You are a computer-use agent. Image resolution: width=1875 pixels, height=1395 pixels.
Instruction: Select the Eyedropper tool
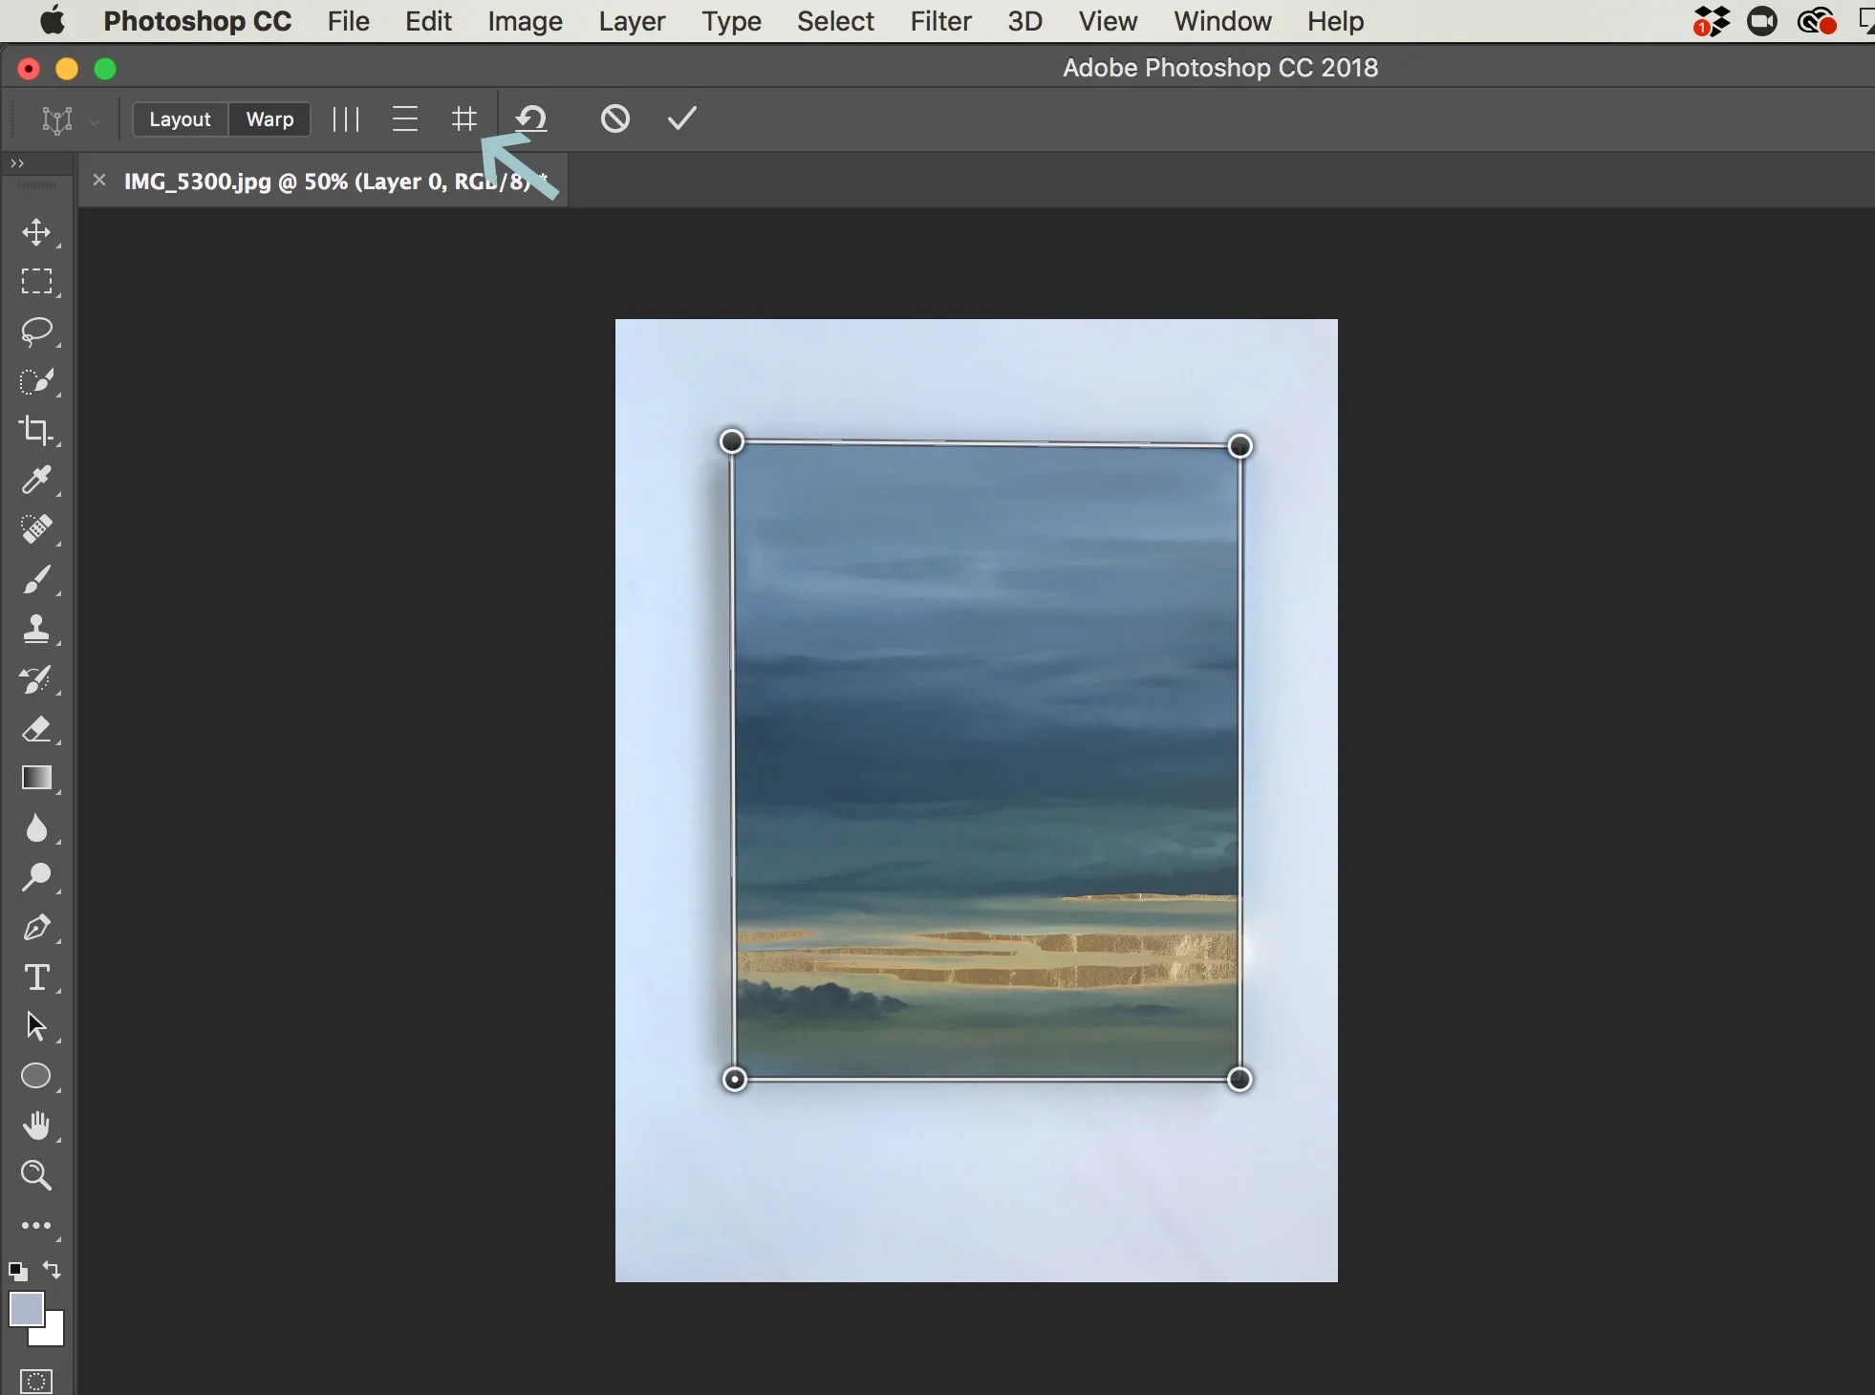tap(36, 480)
